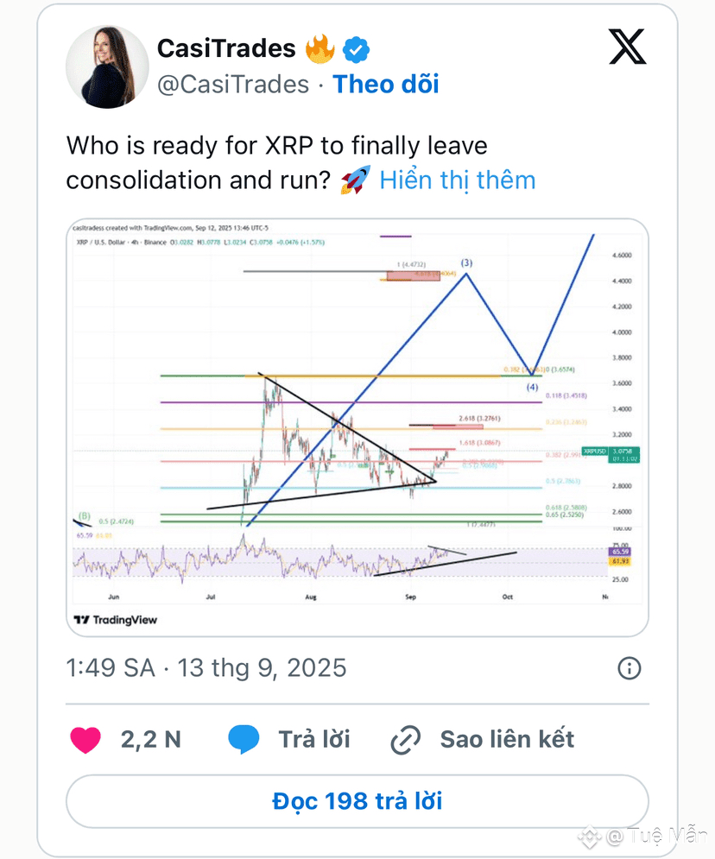Click the copy link chain icon
The image size is (715, 859).
(406, 740)
